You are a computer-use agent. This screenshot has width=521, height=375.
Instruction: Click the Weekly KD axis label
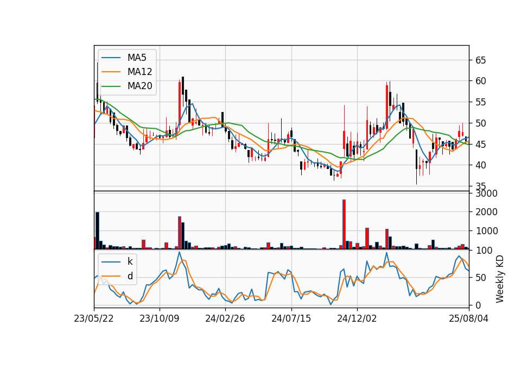(500, 279)
